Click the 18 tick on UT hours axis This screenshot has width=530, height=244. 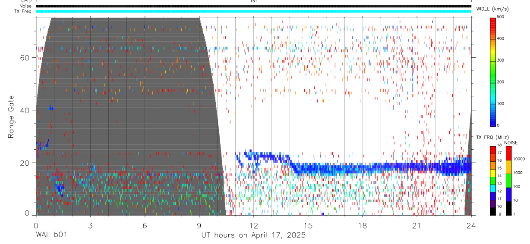tap(363, 225)
